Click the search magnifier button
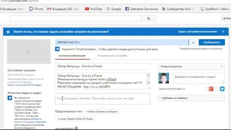The height and width of the screenshot is (130, 231). [148, 18]
